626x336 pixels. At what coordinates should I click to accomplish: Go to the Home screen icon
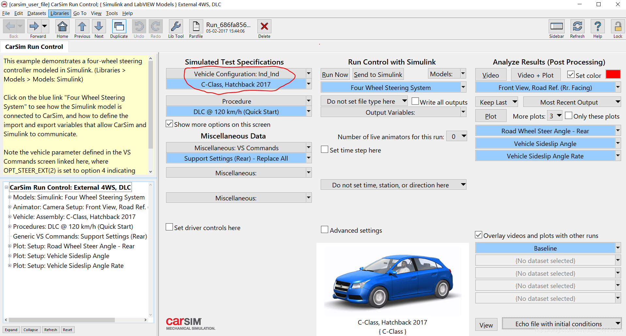[x=62, y=26]
